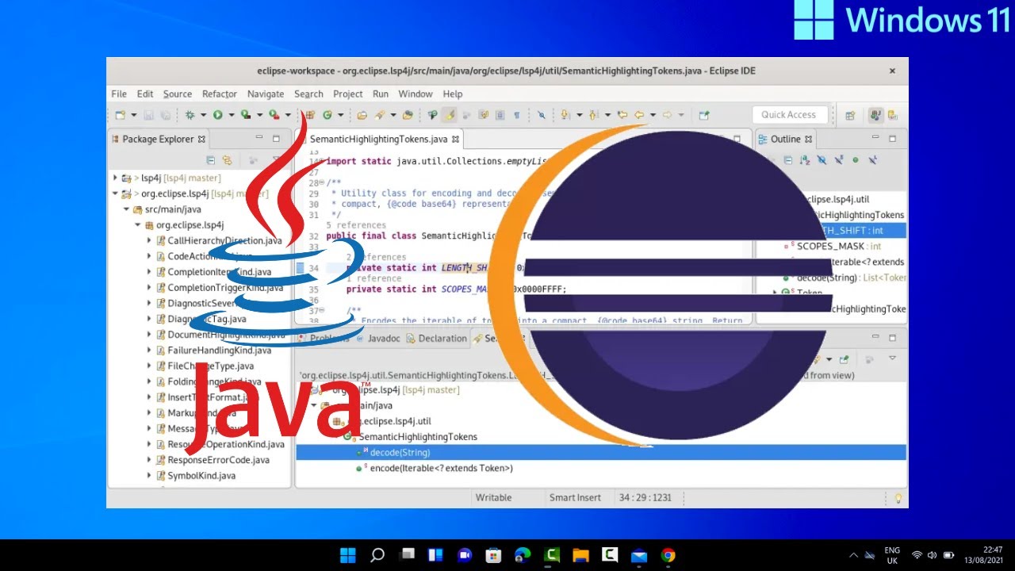Maximize the Package Explorer view
The height and width of the screenshot is (571, 1015).
click(276, 139)
